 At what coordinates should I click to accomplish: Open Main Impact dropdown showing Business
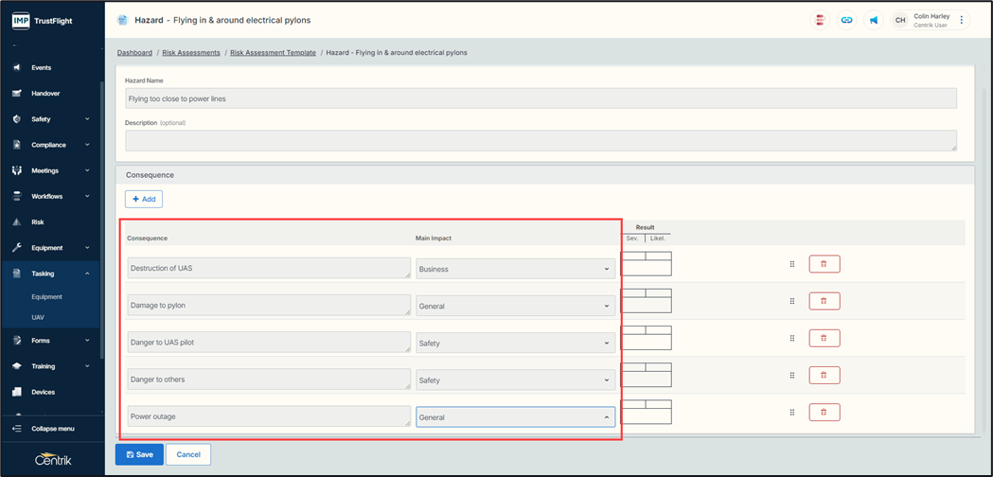point(515,269)
